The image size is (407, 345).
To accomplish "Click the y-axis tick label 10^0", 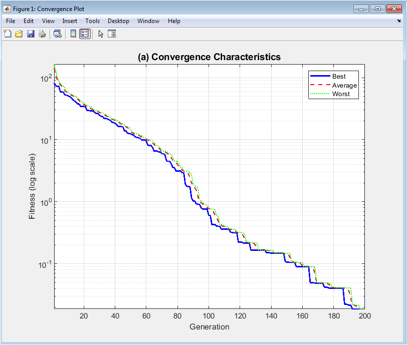I will [46, 202].
